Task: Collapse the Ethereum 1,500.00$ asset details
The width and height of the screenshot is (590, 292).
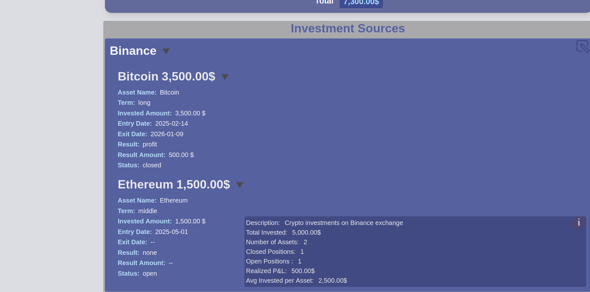Action: pyautogui.click(x=239, y=185)
